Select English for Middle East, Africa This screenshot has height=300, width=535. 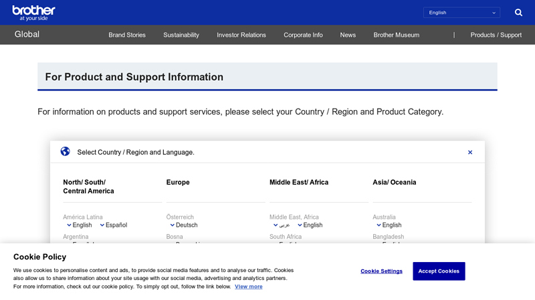point(310,225)
